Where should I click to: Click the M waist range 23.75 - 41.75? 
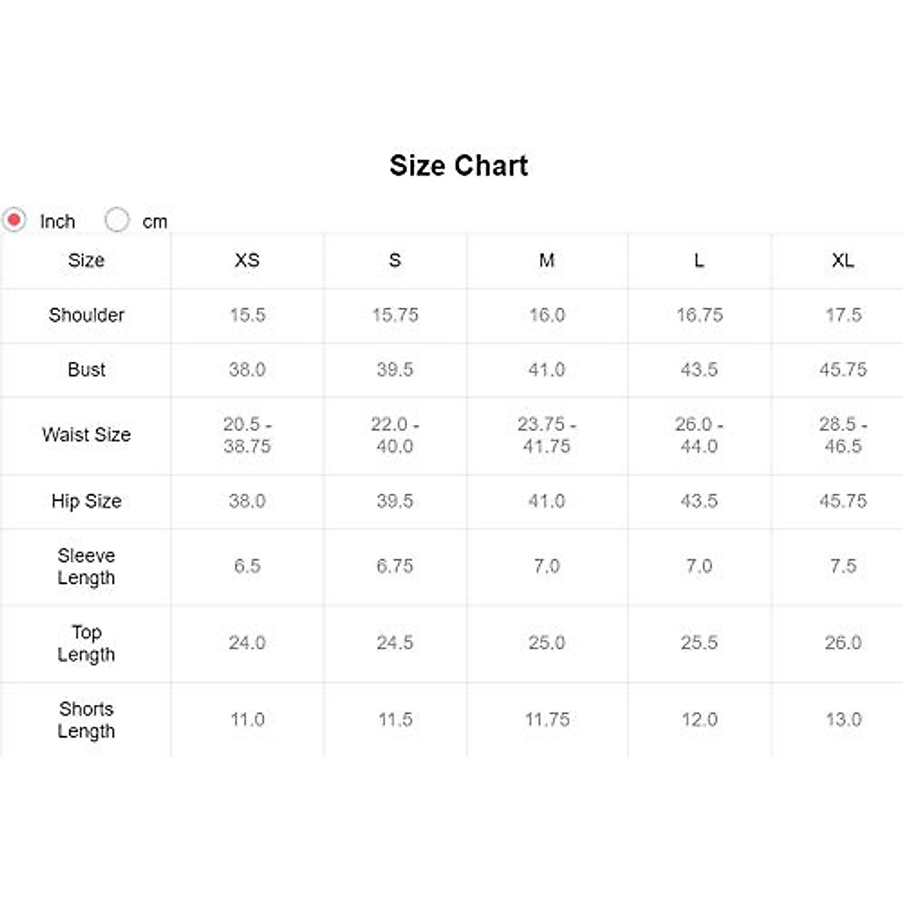(x=546, y=435)
